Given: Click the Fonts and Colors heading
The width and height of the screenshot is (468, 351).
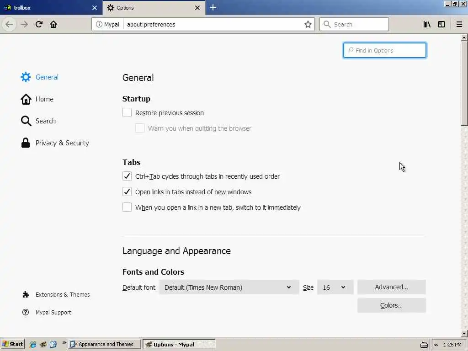Looking at the screenshot, I should click(153, 272).
